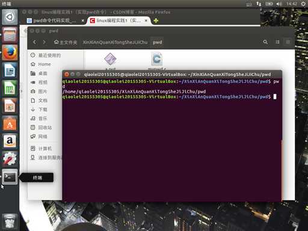Open the Amazon launcher in the dock
The width and height of the screenshot is (308, 231).
pos(10,141)
